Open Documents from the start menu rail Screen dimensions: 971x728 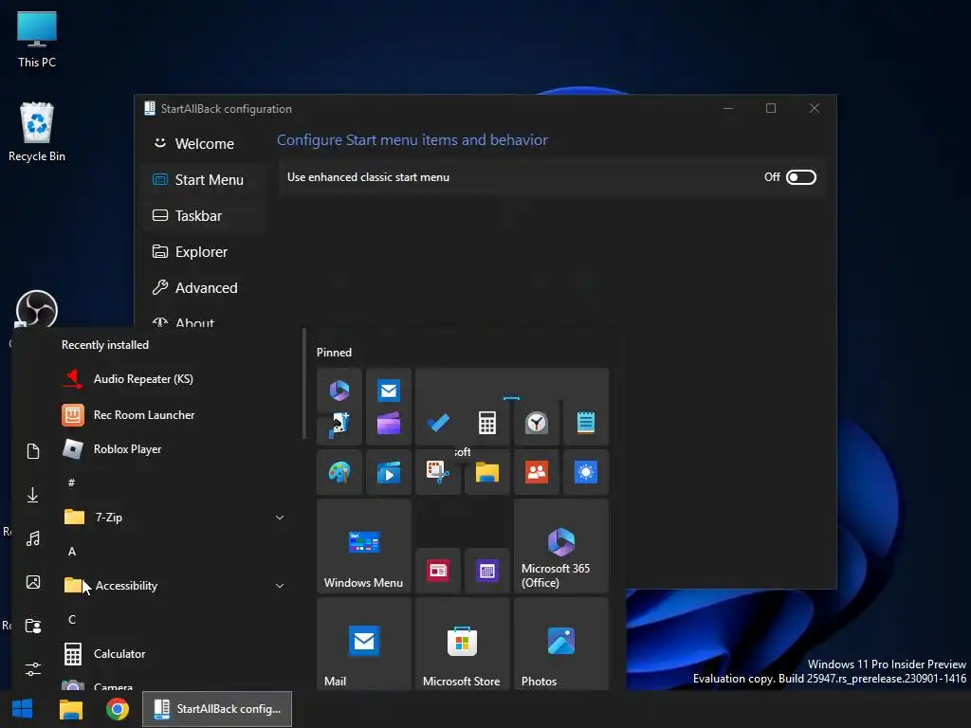tap(33, 450)
